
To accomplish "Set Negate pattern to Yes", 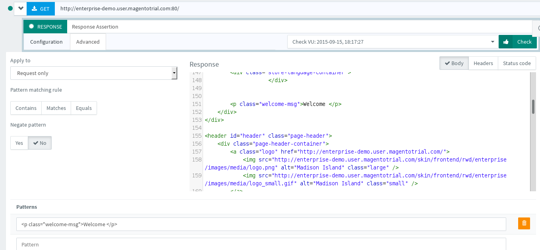I will tap(19, 143).
